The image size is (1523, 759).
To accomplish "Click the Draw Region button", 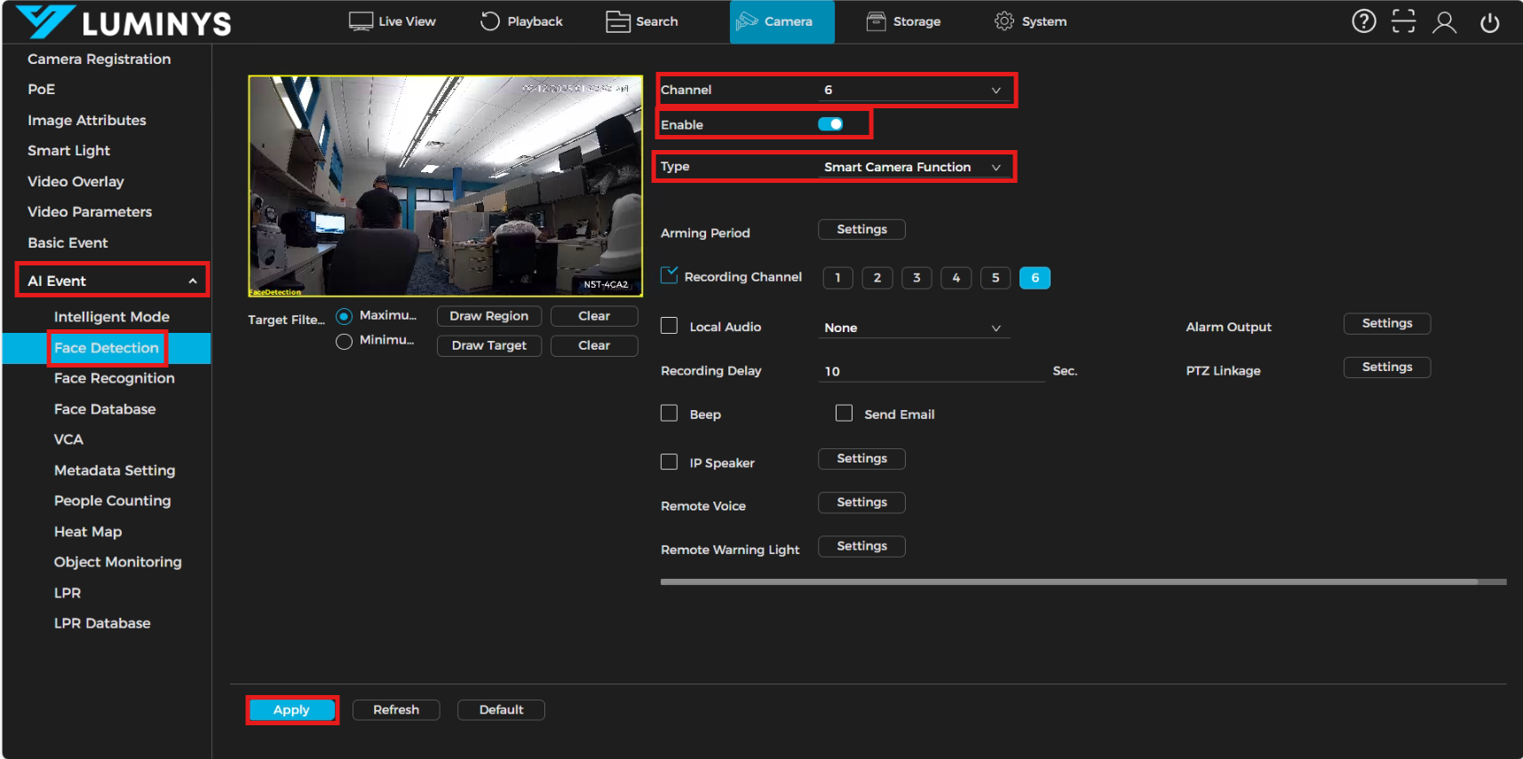I will (488, 316).
